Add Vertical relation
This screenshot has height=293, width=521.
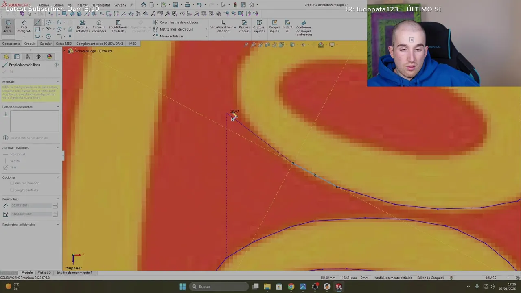tap(15, 161)
